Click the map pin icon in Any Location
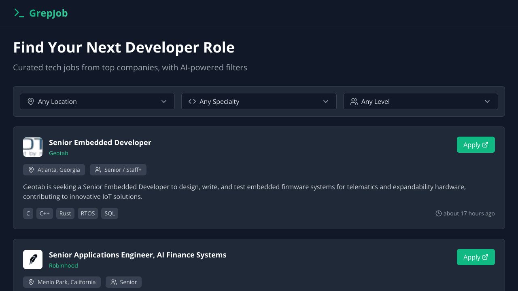The width and height of the screenshot is (518, 291). point(31,101)
